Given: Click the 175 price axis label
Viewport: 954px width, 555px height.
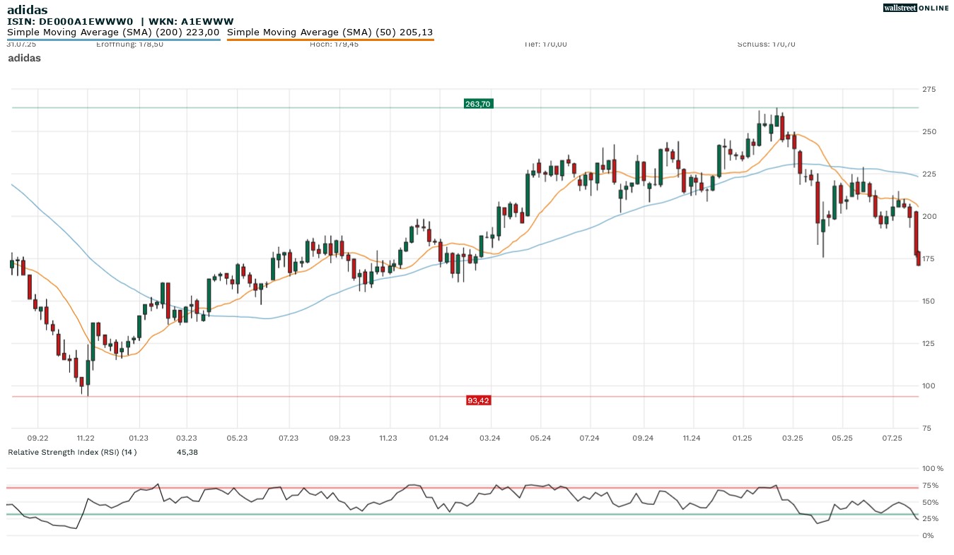Looking at the screenshot, I should coord(929,258).
